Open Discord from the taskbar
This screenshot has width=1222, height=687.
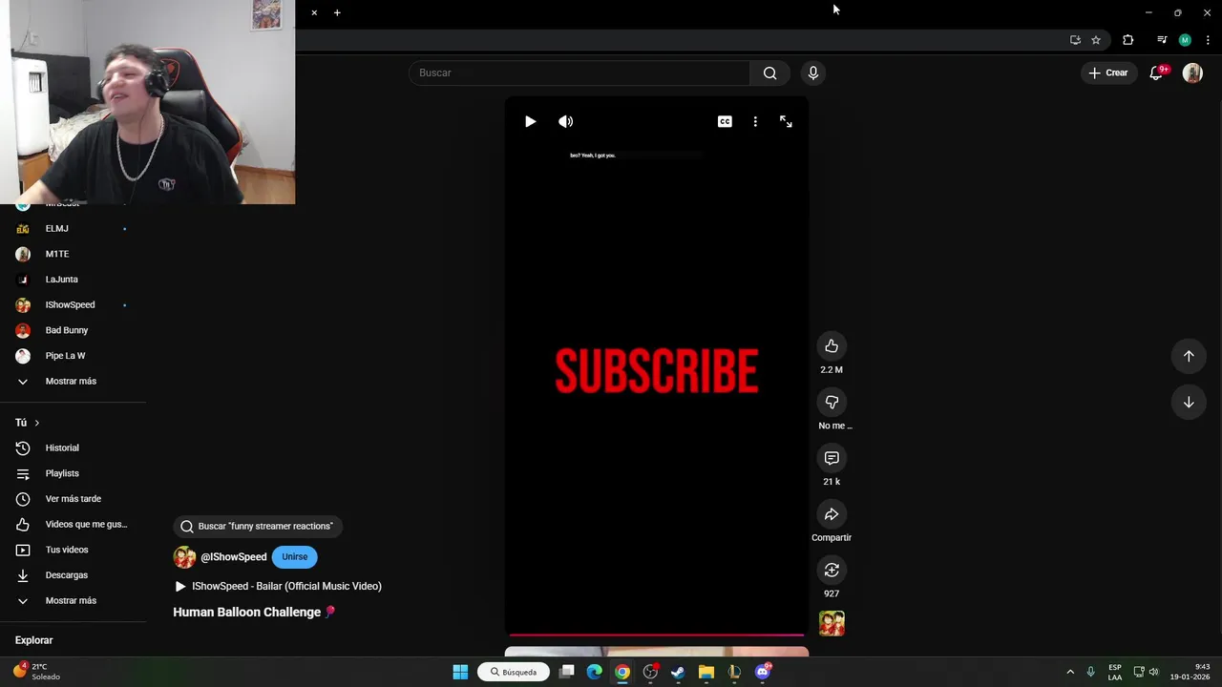coord(762,672)
